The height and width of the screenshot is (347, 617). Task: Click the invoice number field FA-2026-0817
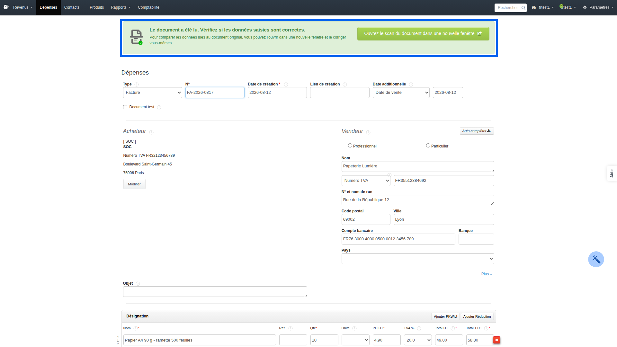[x=215, y=93]
